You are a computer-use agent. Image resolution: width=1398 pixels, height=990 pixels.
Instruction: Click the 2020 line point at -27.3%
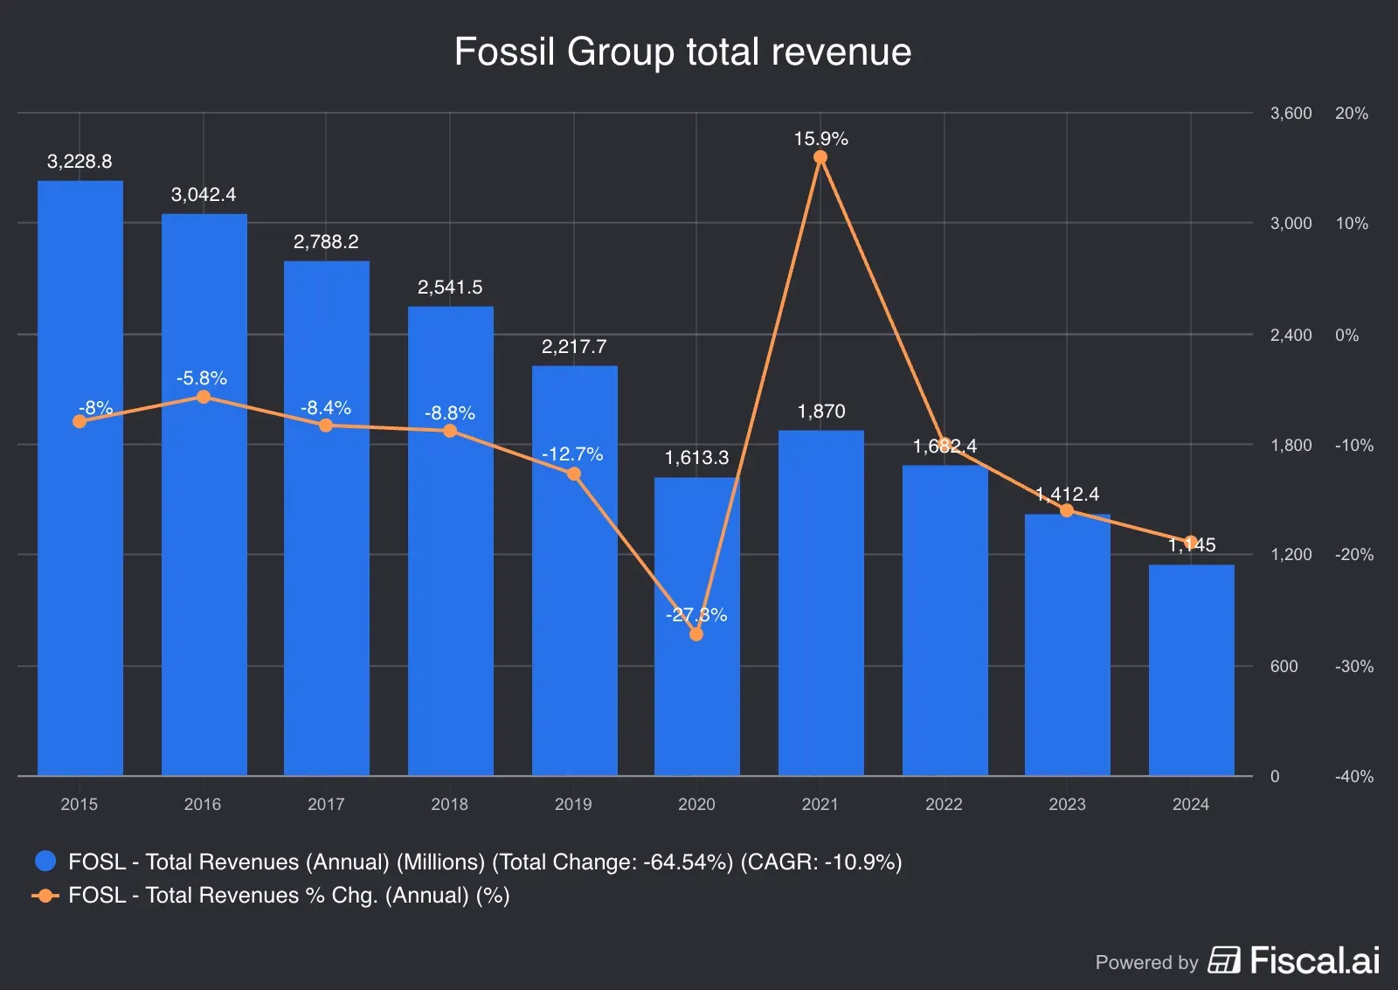pos(696,634)
